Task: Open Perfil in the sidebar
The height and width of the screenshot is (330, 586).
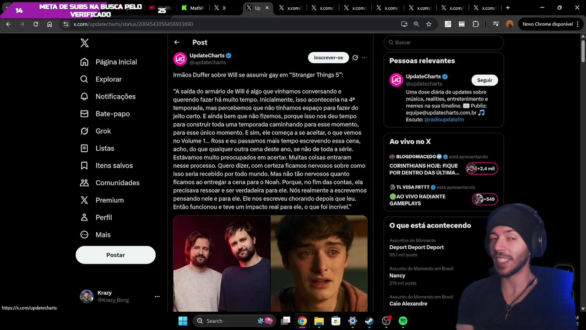Action: click(x=97, y=217)
